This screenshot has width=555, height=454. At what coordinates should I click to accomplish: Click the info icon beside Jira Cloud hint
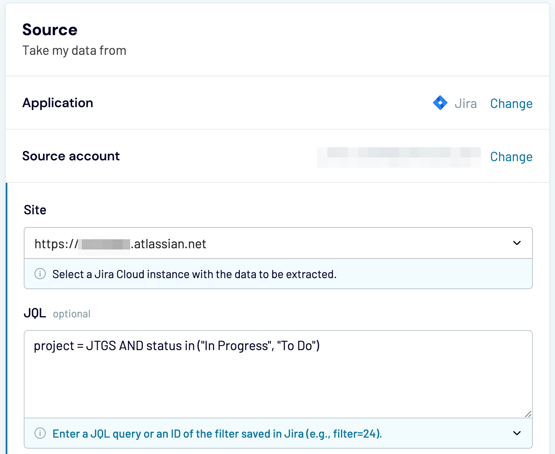point(40,274)
